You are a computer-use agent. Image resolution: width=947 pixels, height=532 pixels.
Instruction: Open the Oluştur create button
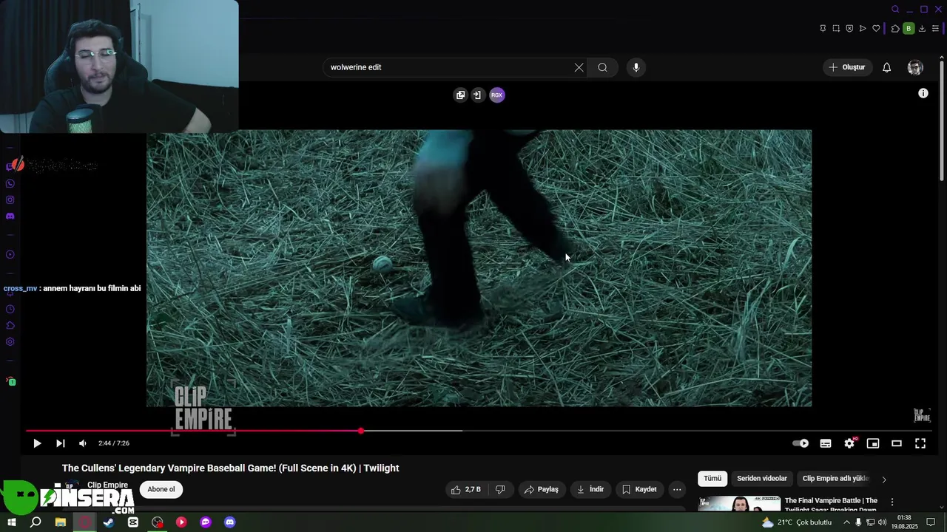tap(847, 67)
